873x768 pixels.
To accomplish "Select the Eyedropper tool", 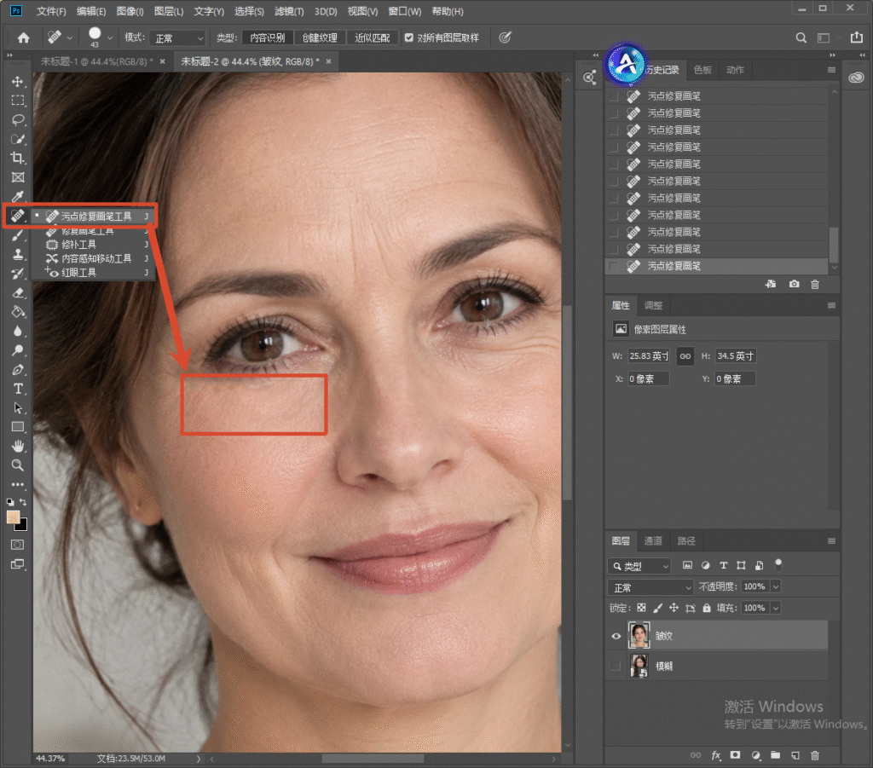I will tap(18, 196).
